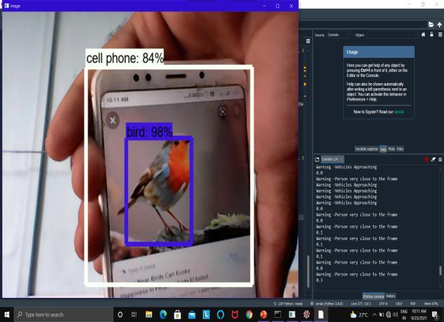Launch Microsoft Edge from the taskbar

tap(163, 314)
